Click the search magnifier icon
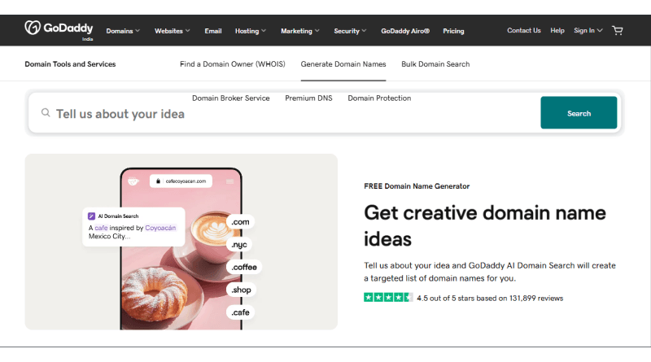The width and height of the screenshot is (651, 362). tap(46, 114)
